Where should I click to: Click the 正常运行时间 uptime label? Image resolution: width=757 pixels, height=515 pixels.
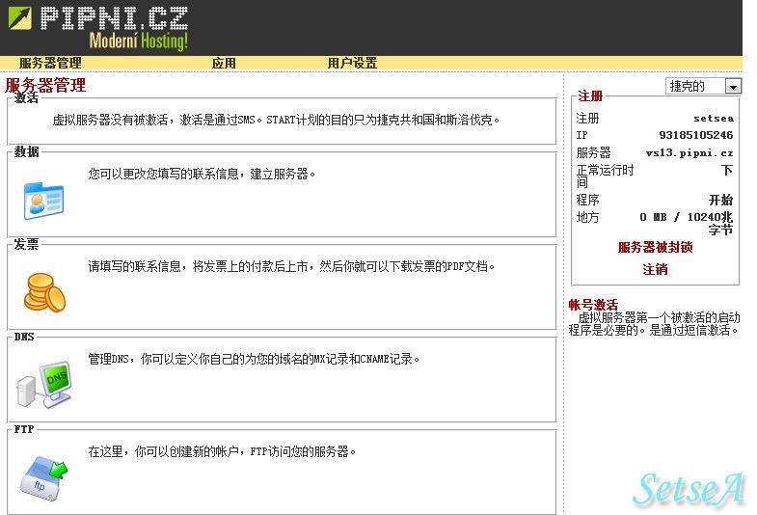point(605,176)
